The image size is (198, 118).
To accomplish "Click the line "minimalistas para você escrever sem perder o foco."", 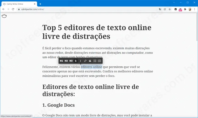I will pos(79,76).
